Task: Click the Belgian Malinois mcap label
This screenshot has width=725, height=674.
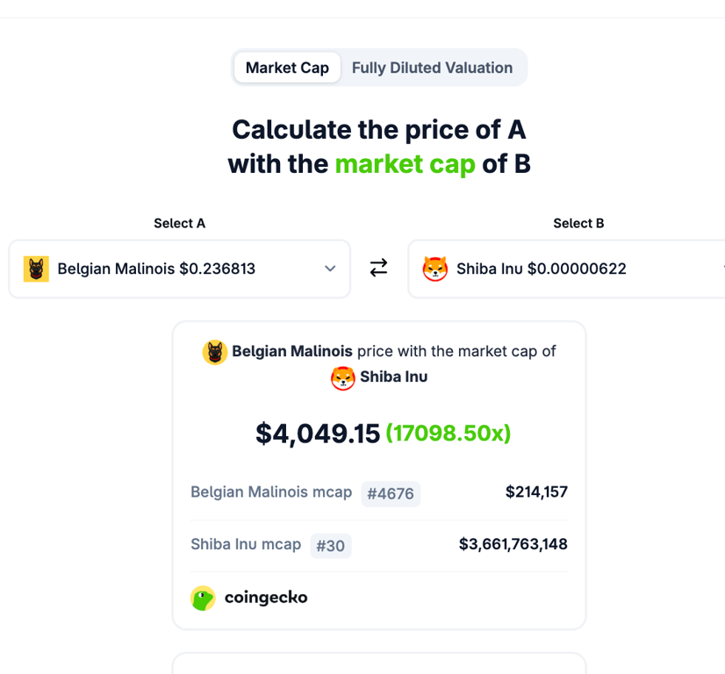Action: tap(271, 492)
